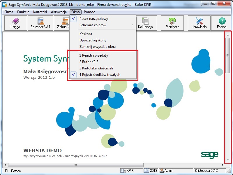Switch to window 1 Rejestr sprzedaży

click(x=103, y=55)
